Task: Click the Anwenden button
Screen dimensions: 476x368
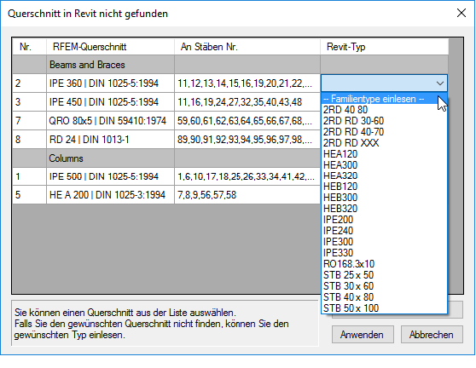Action: [x=363, y=335]
